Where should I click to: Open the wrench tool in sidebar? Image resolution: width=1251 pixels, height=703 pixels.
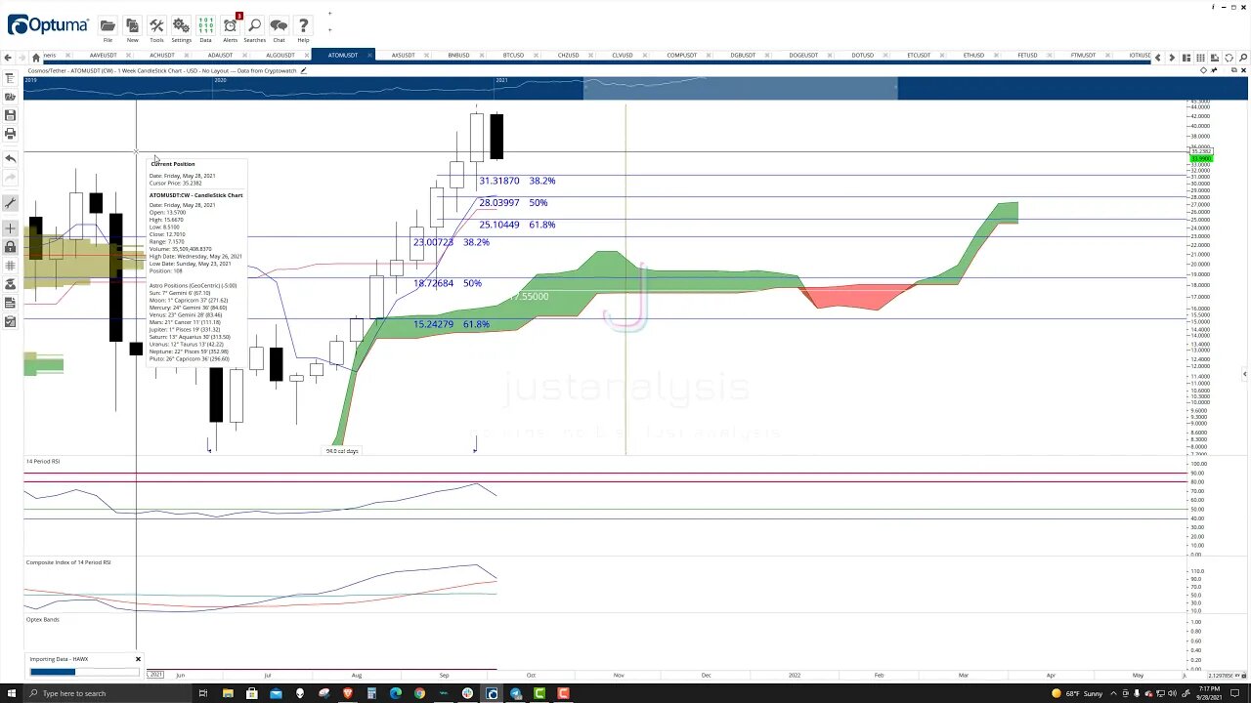click(x=10, y=203)
